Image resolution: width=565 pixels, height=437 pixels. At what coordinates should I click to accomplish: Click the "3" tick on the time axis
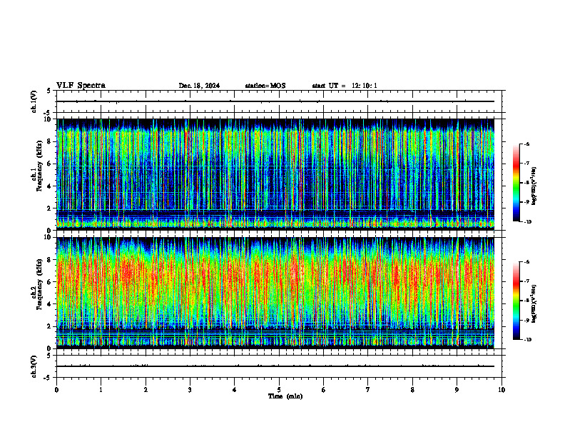(190, 390)
